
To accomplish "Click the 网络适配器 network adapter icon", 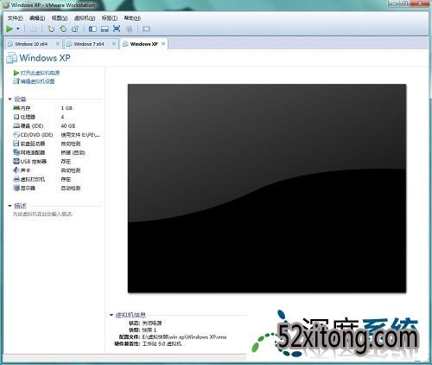I will [16, 152].
